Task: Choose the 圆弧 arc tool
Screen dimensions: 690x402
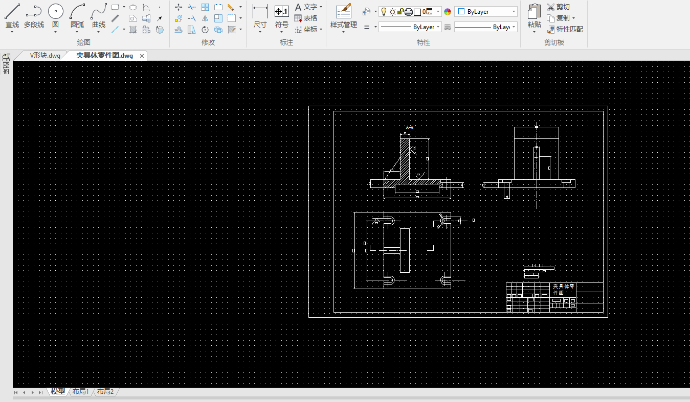Action: pyautogui.click(x=77, y=16)
